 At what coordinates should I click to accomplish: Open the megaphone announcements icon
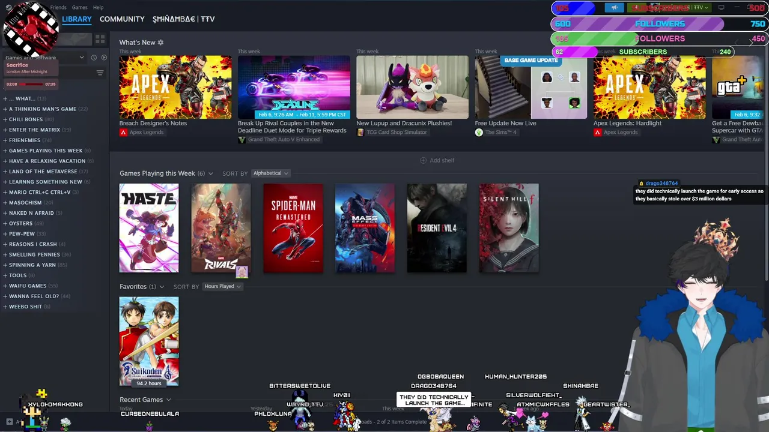tap(614, 8)
